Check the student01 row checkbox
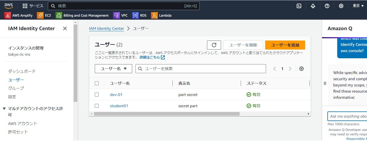This screenshot has height=141, width=367. [97, 106]
